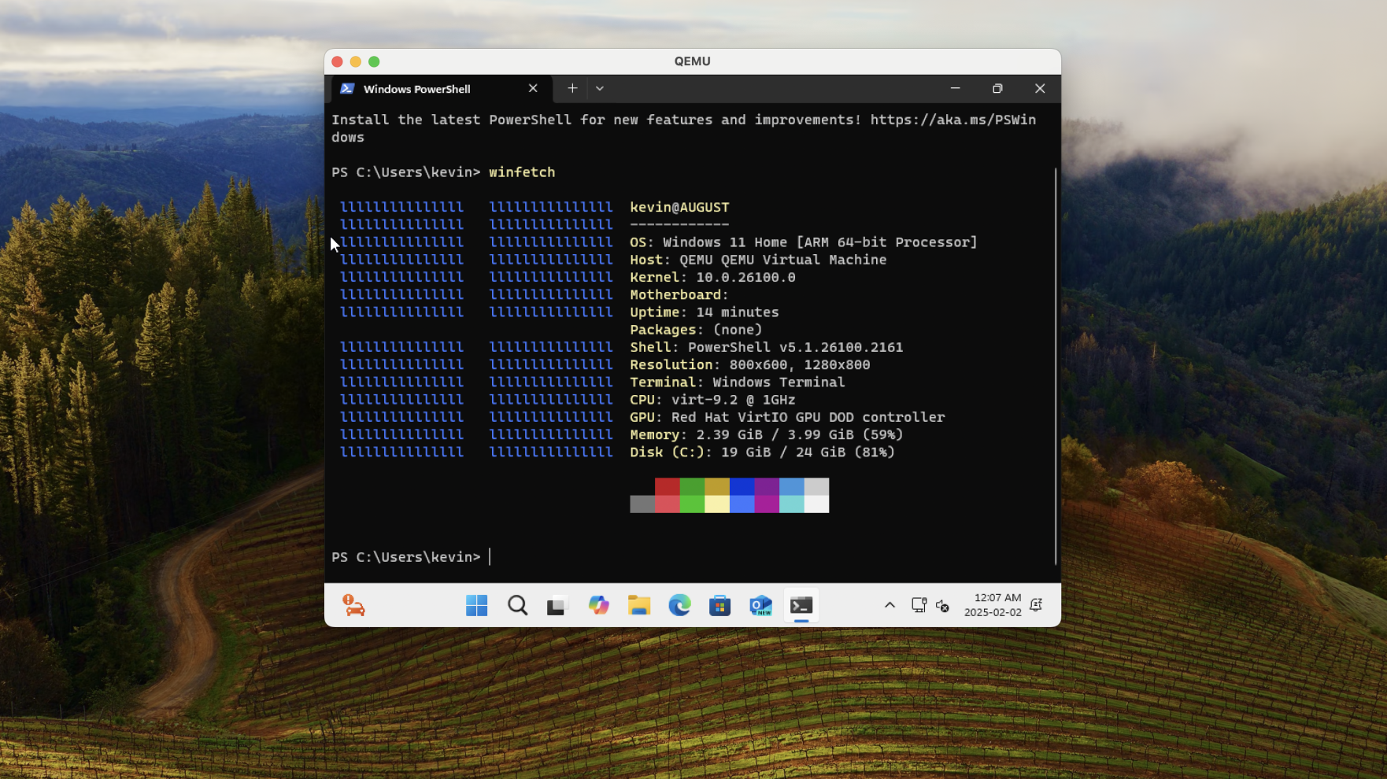1387x779 pixels.
Task: Click the https://aka.ms/PSWindows link text
Action: 953,120
